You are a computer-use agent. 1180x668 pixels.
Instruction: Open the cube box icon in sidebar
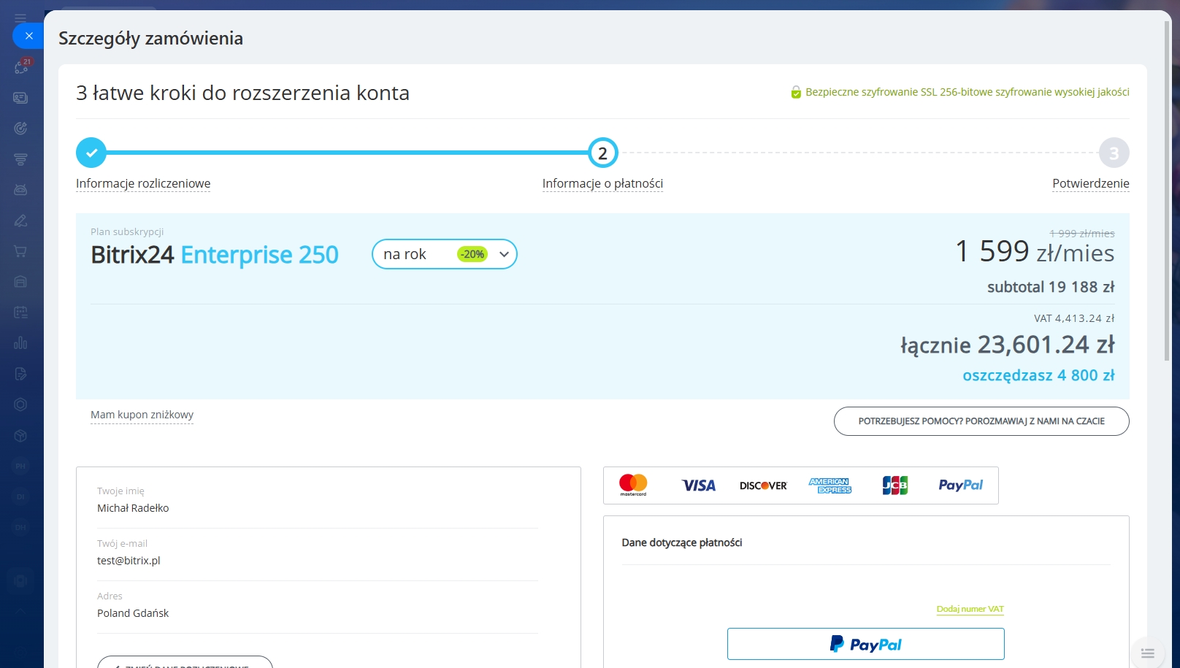20,435
